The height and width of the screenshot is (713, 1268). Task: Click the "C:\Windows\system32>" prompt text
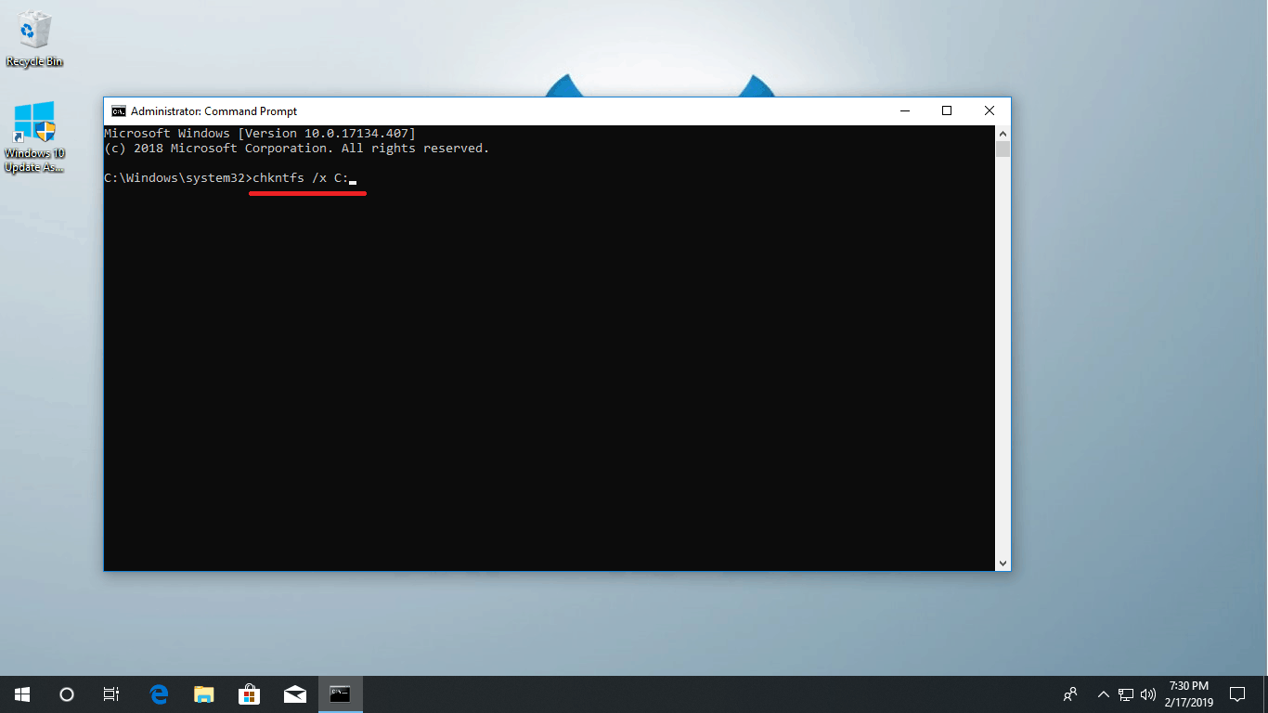(x=178, y=178)
